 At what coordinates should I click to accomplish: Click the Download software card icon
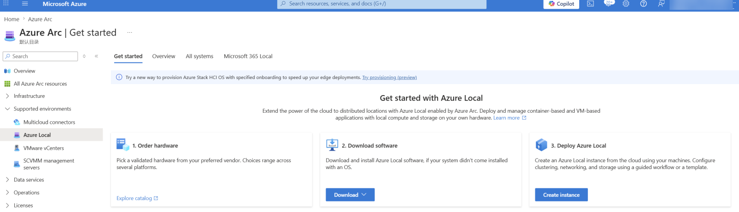(x=332, y=145)
